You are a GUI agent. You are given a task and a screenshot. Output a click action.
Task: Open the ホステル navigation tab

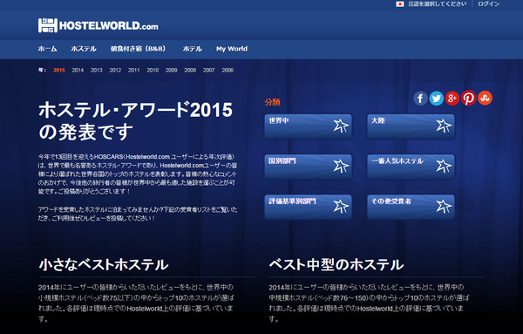[x=84, y=49]
